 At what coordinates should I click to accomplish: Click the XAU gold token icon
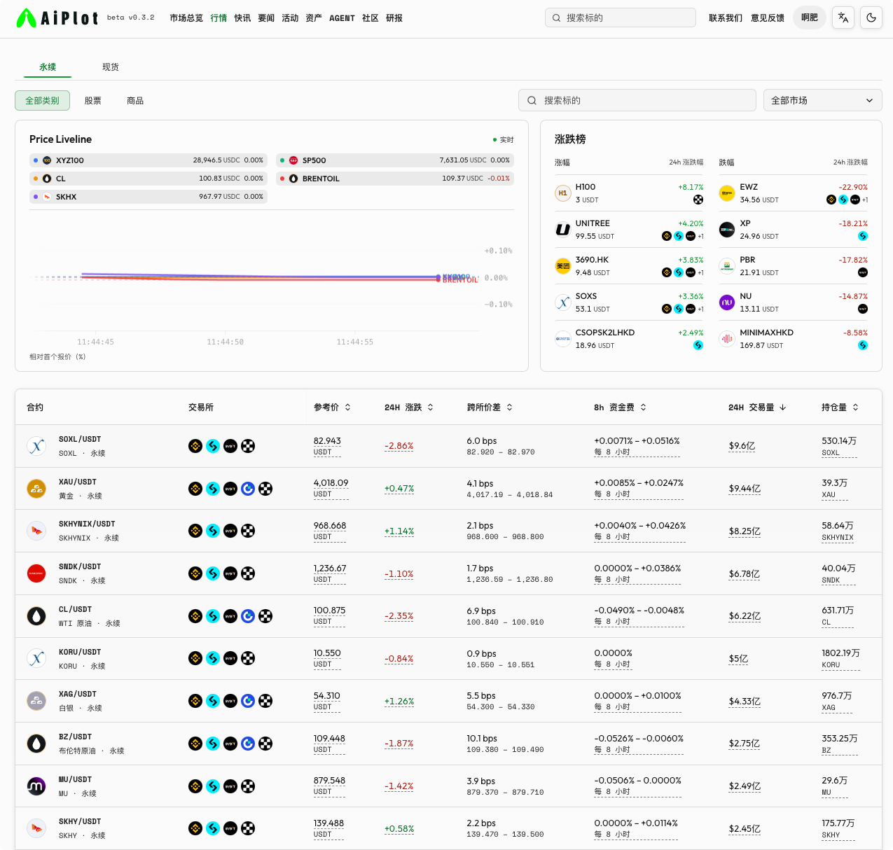(x=36, y=489)
